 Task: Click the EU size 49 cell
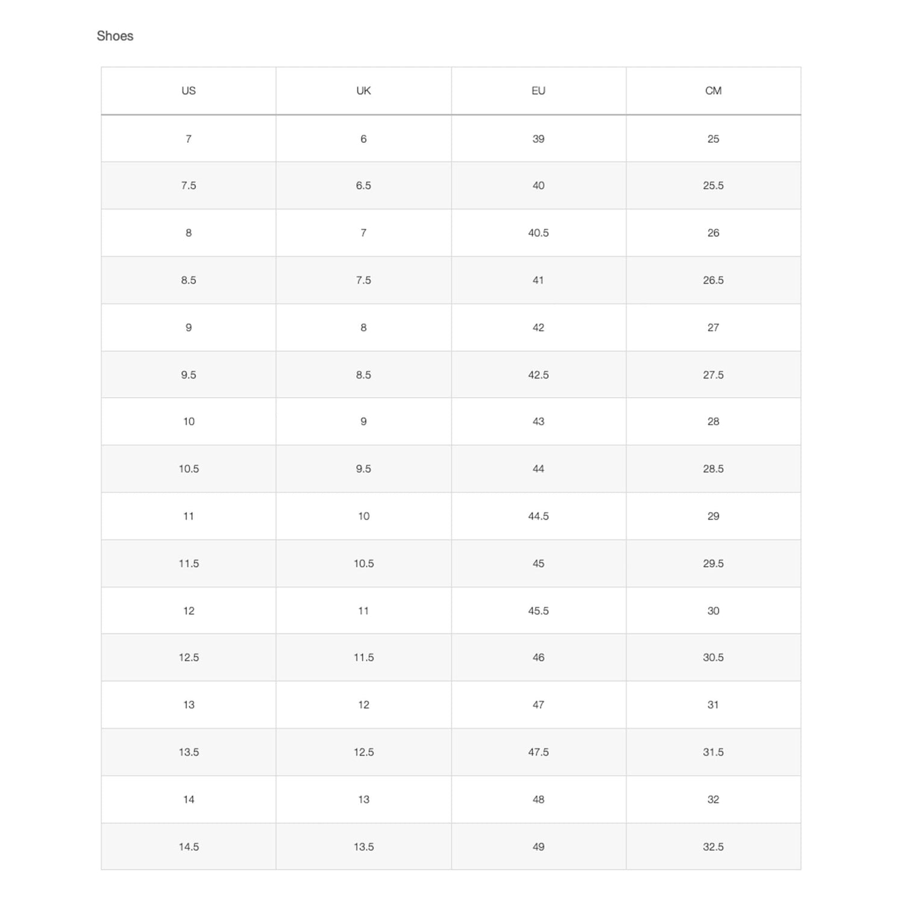pyautogui.click(x=538, y=847)
